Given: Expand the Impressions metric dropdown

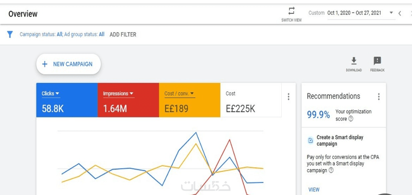Looking at the screenshot, I should tap(131, 93).
